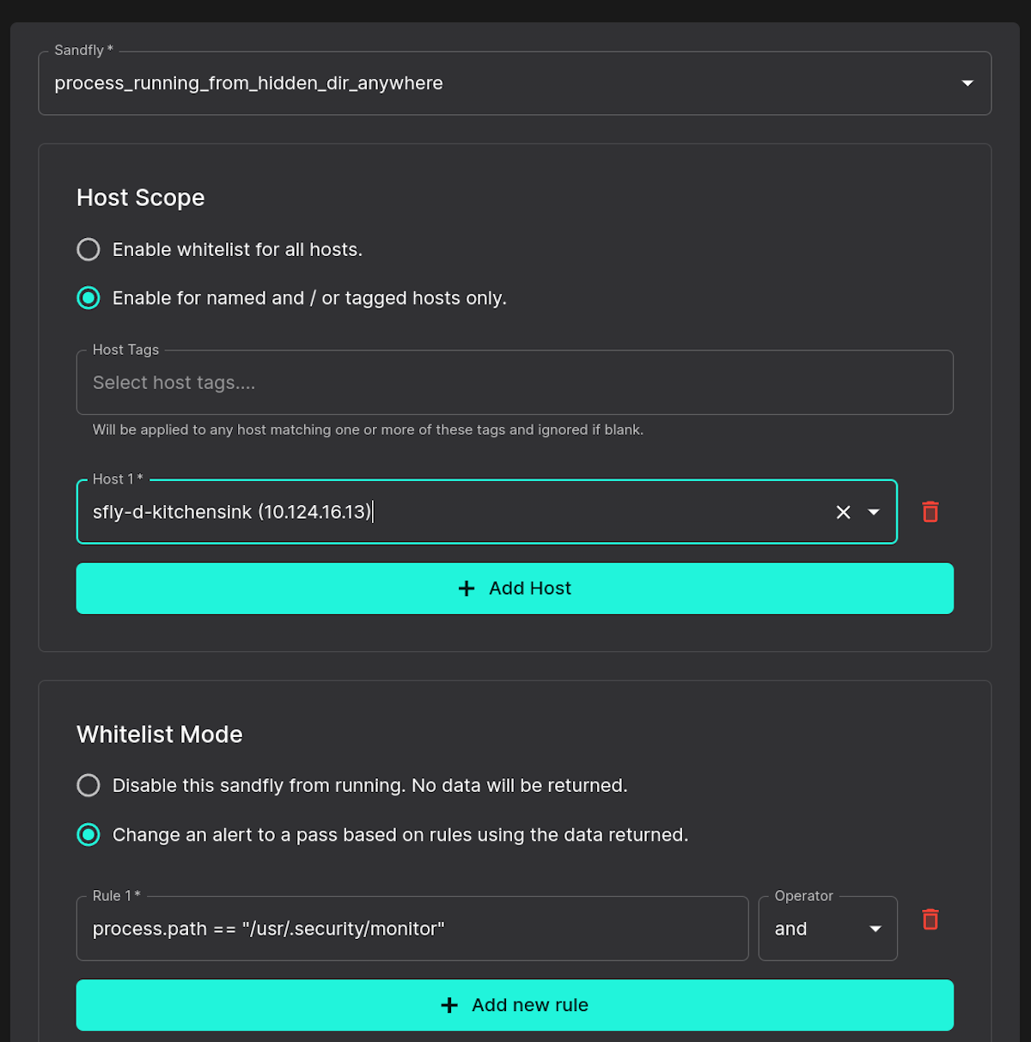This screenshot has height=1042, width=1031.
Task: Click the Add Host button
Action: pyautogui.click(x=514, y=588)
